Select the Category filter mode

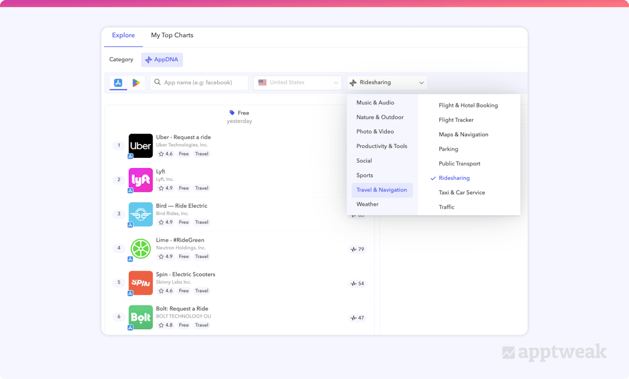pyautogui.click(x=121, y=60)
